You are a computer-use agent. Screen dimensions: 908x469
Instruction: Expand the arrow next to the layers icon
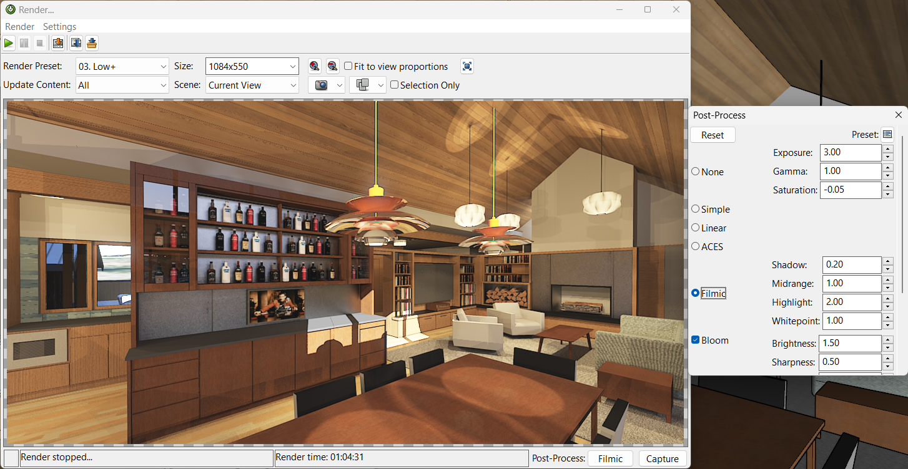coord(381,85)
